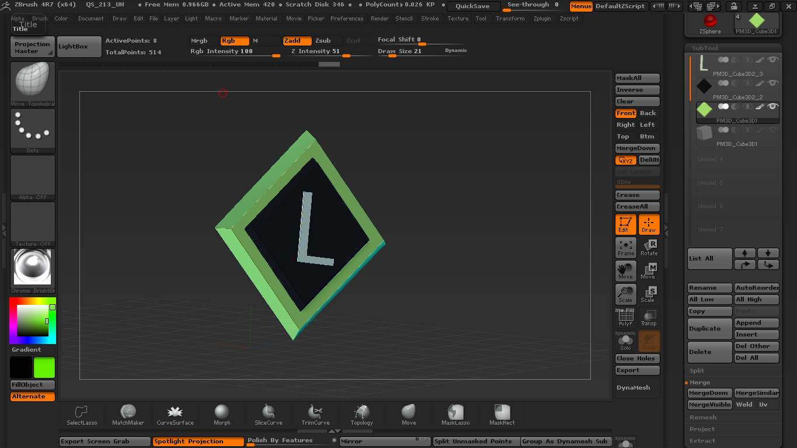Open the Preferences menu
The image size is (797, 448).
[347, 19]
